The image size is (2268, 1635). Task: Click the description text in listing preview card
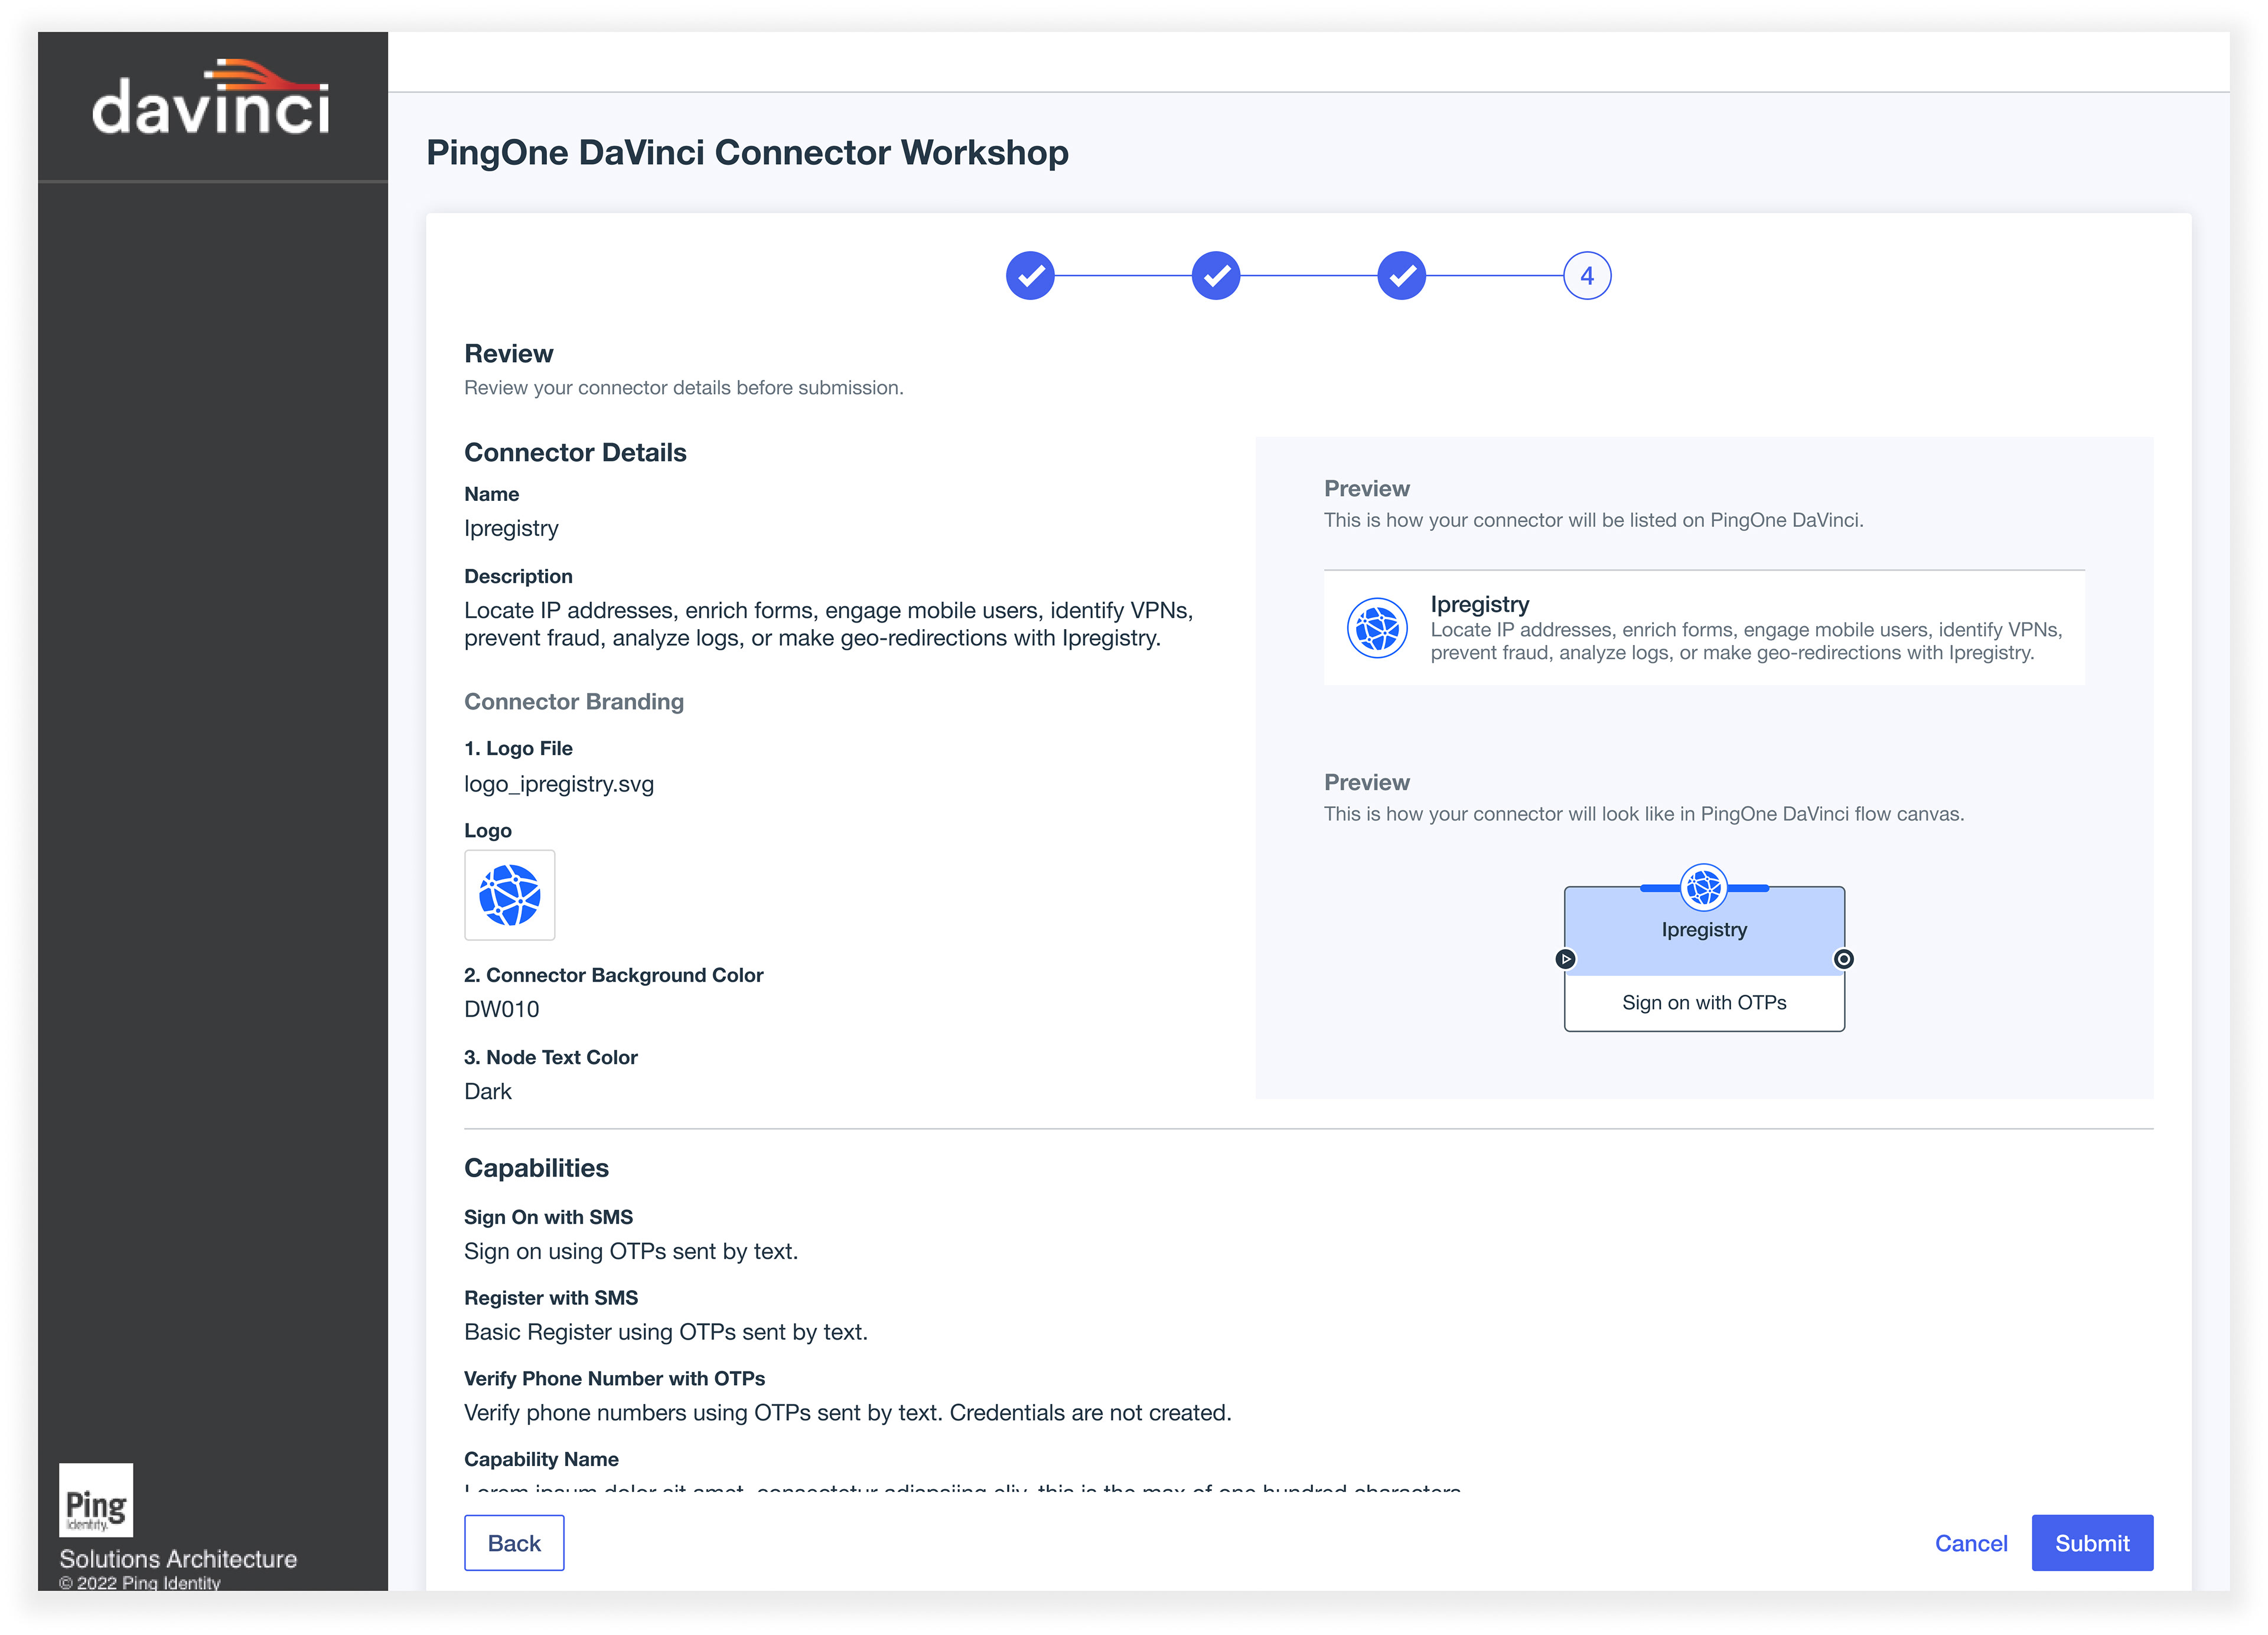1746,641
